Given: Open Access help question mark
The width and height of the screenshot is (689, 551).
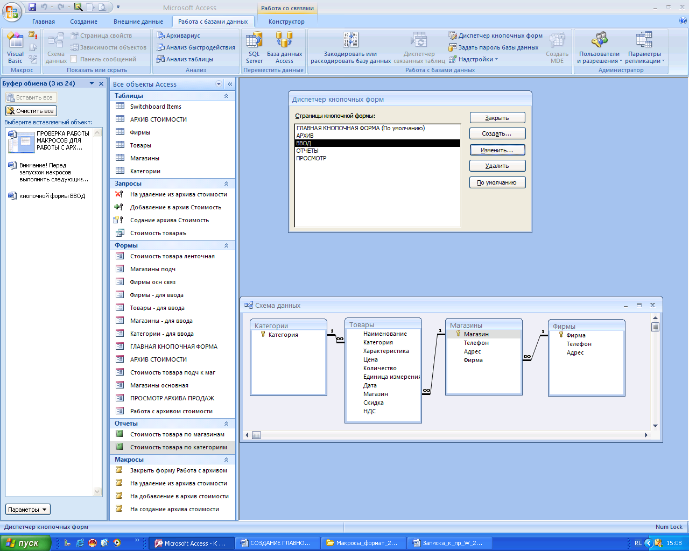Looking at the screenshot, I should (x=683, y=21).
